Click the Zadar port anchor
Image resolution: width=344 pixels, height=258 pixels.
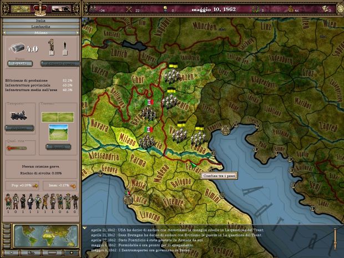(312, 208)
